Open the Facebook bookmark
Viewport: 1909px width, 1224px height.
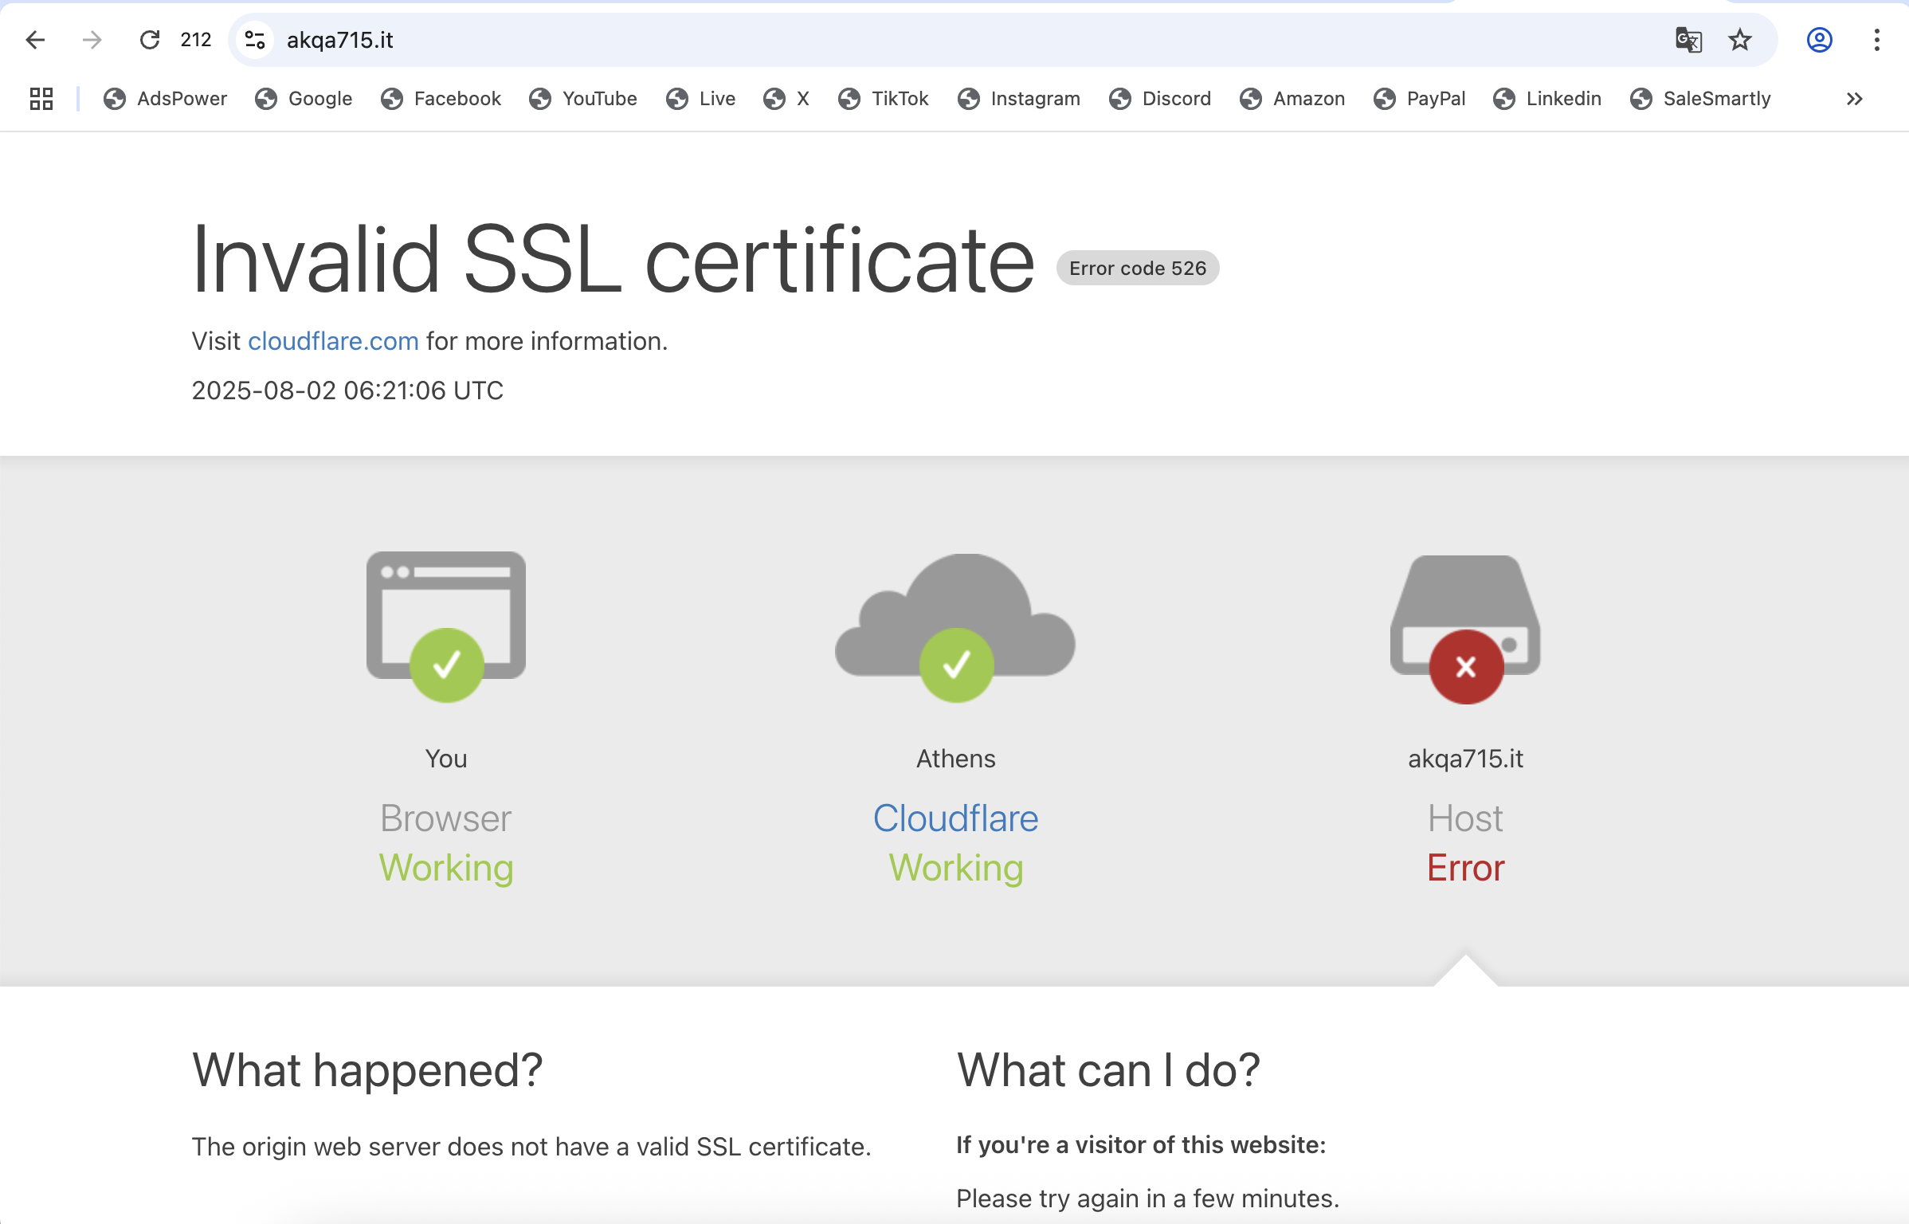point(441,99)
